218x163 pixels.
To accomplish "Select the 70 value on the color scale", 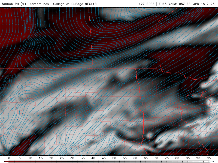I will click(x=156, y=158).
